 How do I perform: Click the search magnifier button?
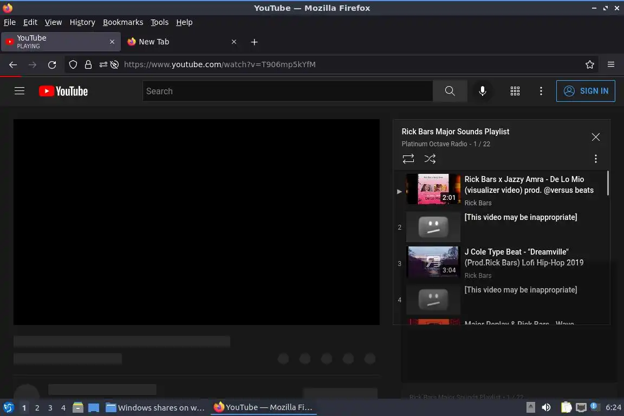(450, 91)
